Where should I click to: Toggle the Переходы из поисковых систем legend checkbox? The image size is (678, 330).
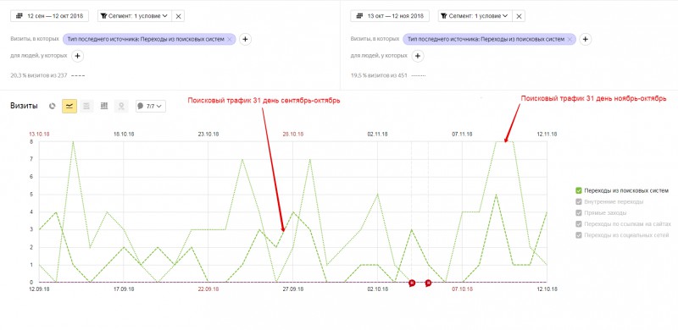coord(579,190)
